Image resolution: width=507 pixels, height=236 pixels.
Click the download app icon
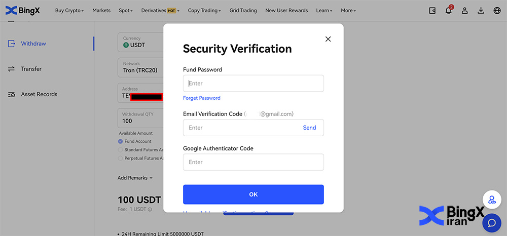[x=481, y=10]
